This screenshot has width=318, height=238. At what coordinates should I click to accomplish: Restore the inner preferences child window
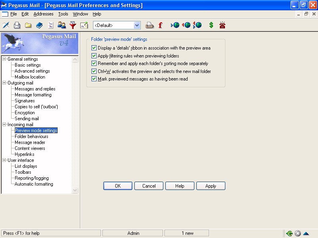[306, 14]
